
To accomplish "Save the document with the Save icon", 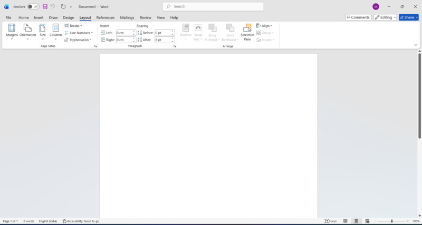I will (x=45, y=6).
